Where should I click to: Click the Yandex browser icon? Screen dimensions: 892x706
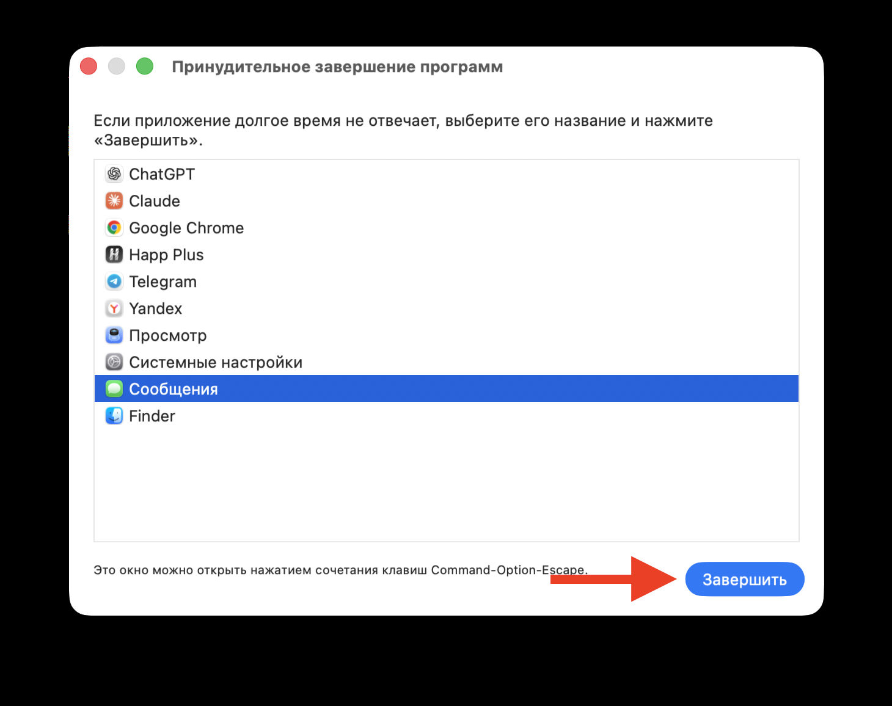coord(114,308)
